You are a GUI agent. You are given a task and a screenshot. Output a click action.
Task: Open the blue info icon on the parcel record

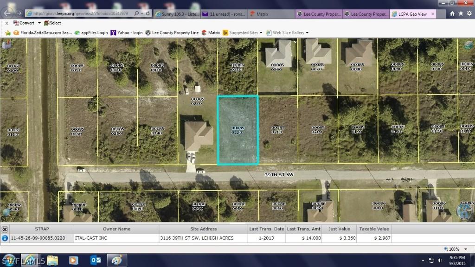pos(5,237)
